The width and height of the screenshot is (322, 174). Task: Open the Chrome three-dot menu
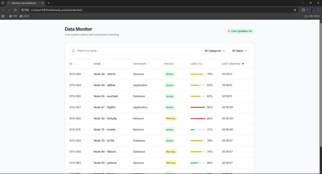[x=318, y=10]
